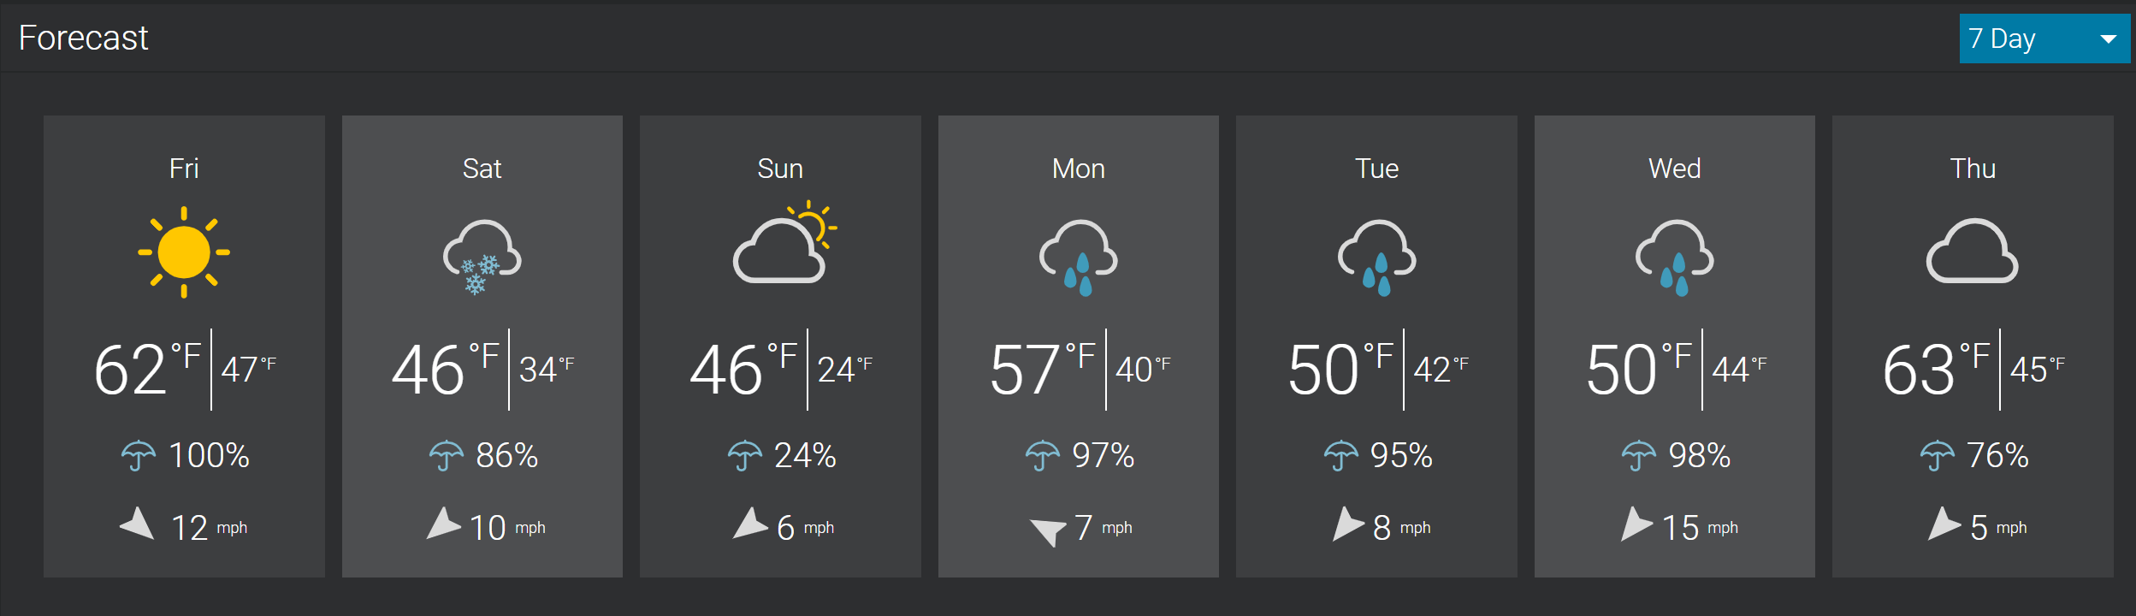Click Tuesday's 95% precipitation chance
This screenshot has width=2136, height=616.
pos(1401,455)
